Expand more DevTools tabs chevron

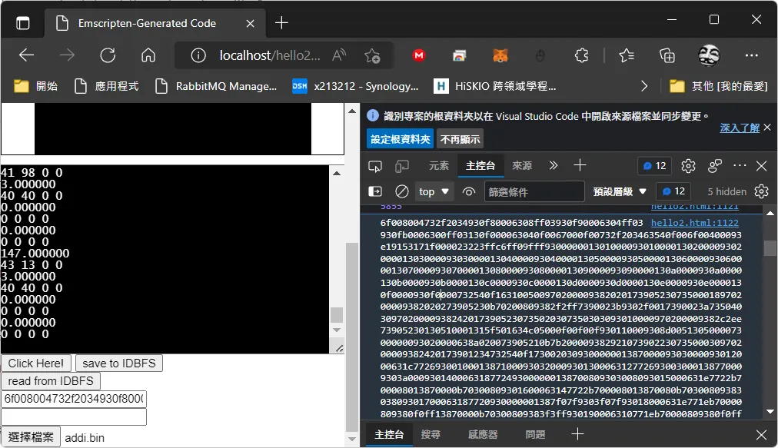(x=554, y=166)
